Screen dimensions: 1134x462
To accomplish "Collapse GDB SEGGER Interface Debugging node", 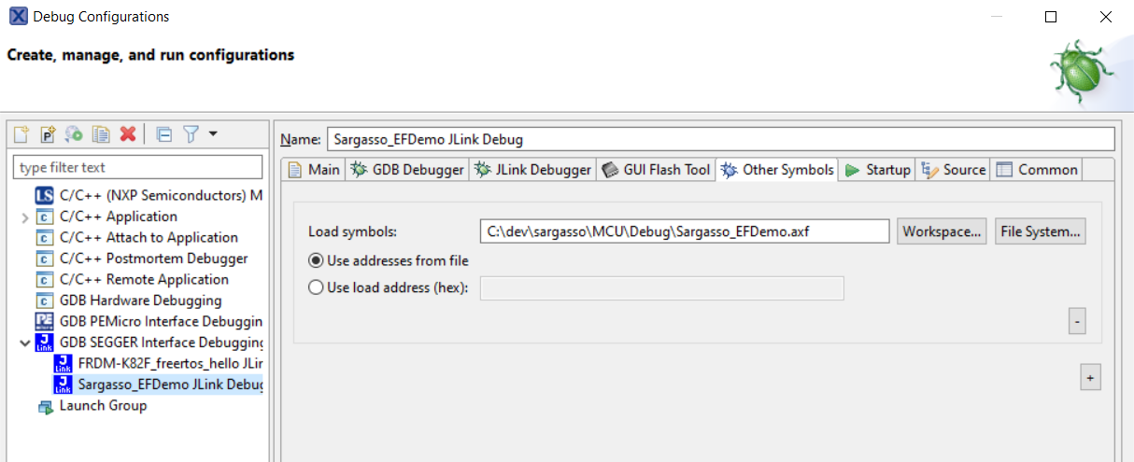I will 24,343.
